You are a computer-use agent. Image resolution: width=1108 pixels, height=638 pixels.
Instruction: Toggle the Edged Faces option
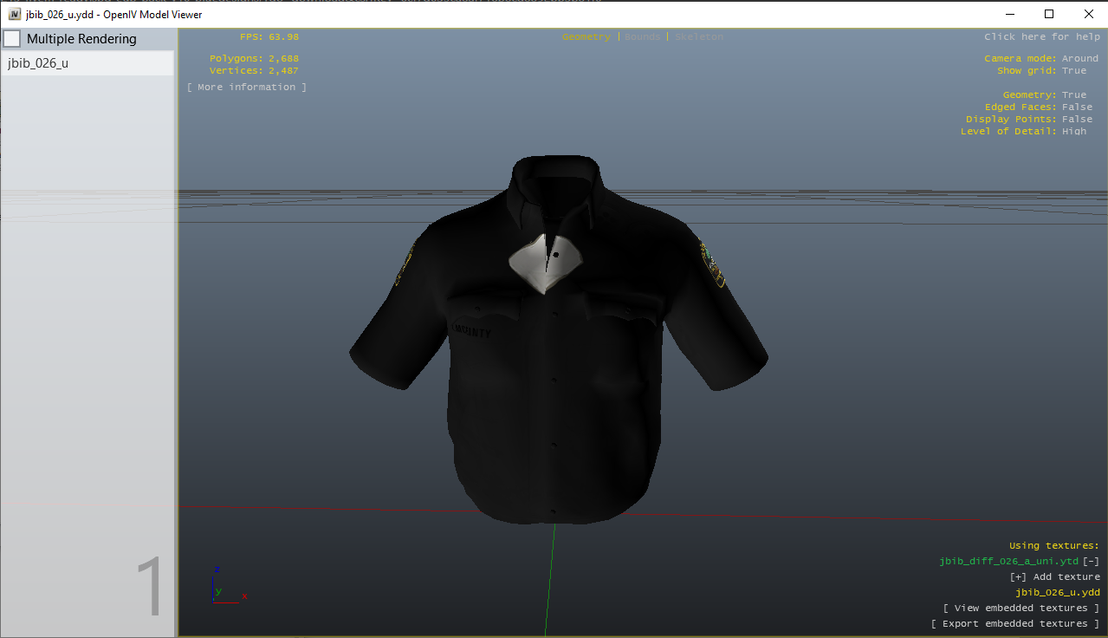click(x=1039, y=107)
